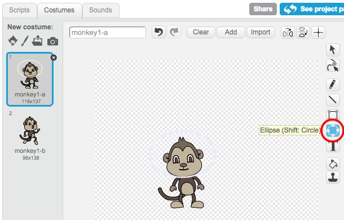Set costume center crosshair

click(318, 33)
